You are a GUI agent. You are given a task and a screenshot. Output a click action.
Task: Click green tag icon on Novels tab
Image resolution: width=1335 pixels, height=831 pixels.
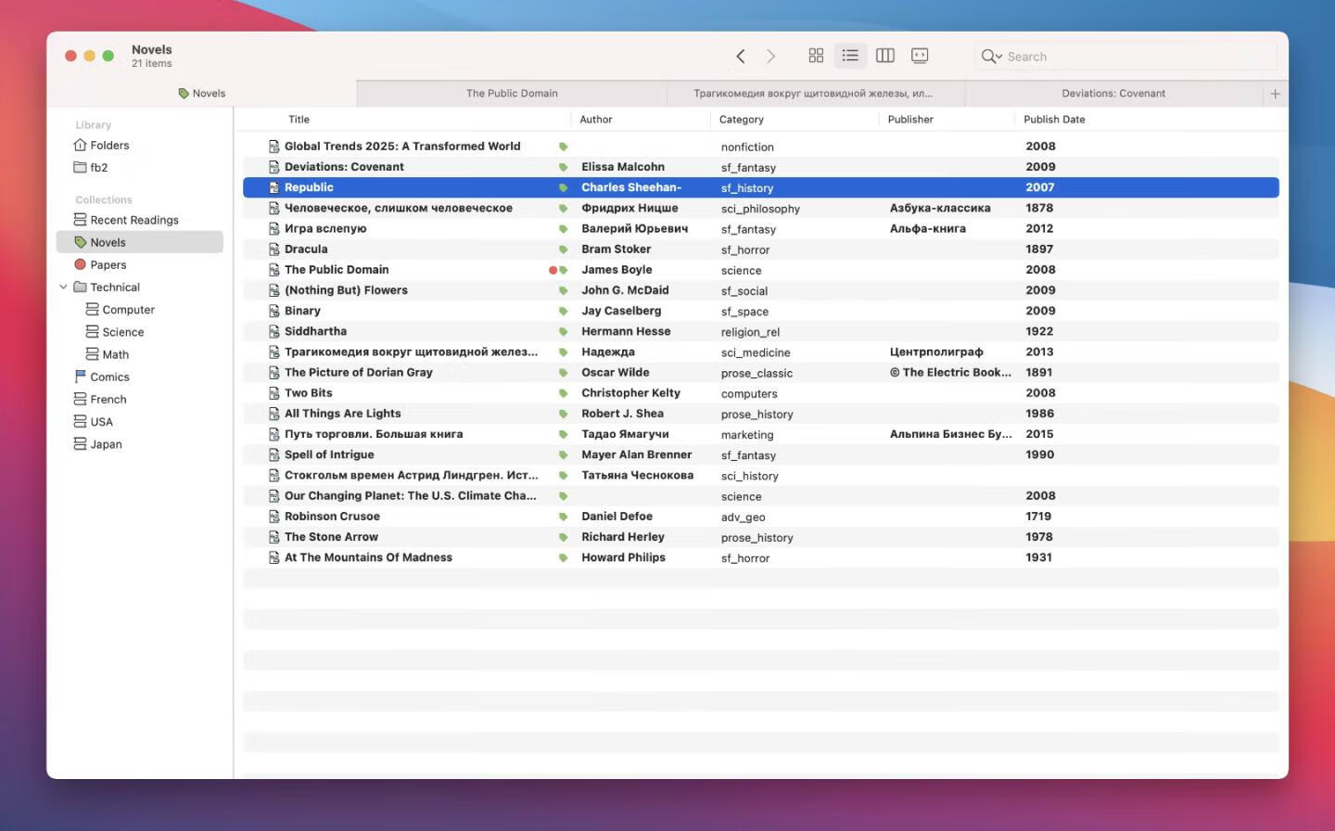184,94
